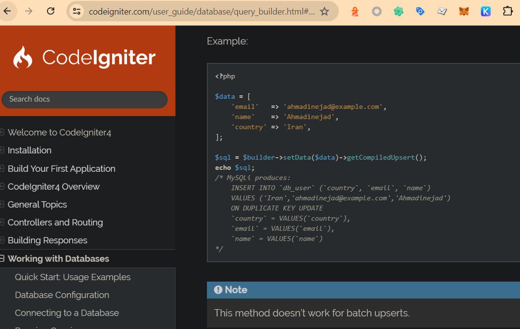This screenshot has width=520, height=329.
Task: Click the Search docs field
Action: coord(84,99)
